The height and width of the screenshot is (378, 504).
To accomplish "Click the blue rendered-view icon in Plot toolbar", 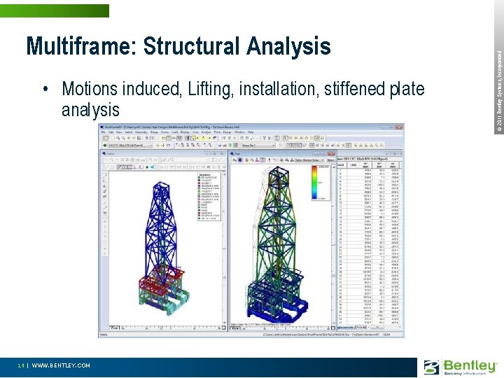I will [240, 160].
